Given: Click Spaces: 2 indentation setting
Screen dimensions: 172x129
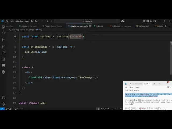Looking at the screenshot, I should click(115, 109).
